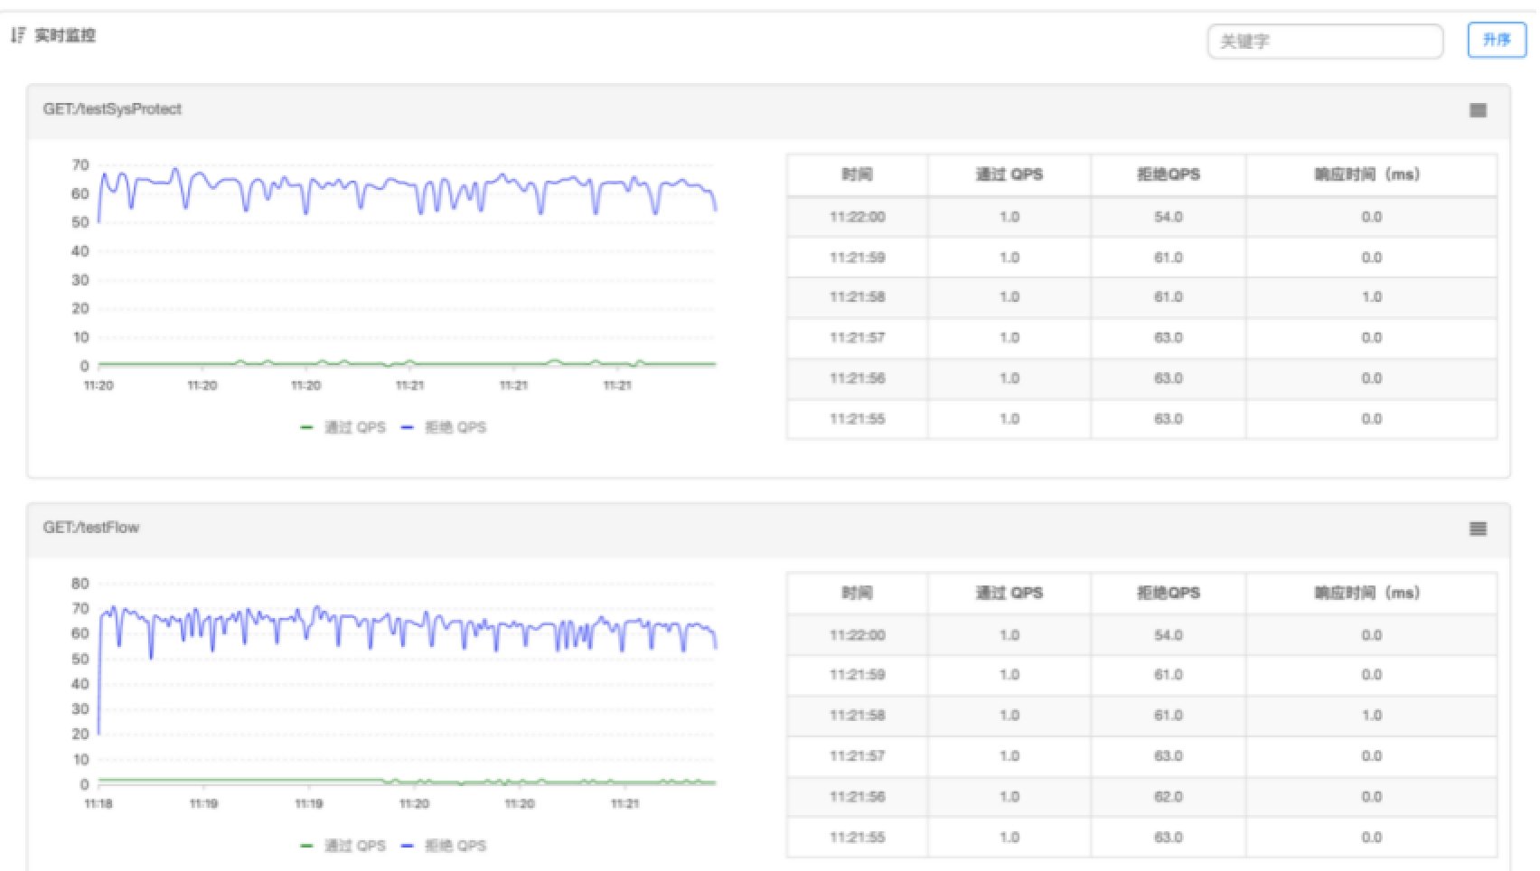
Task: Focus the 关键字 keyword search field
Action: pyautogui.click(x=1325, y=41)
